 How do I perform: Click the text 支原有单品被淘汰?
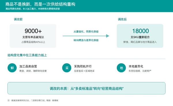pyautogui.click(x=33, y=37)
